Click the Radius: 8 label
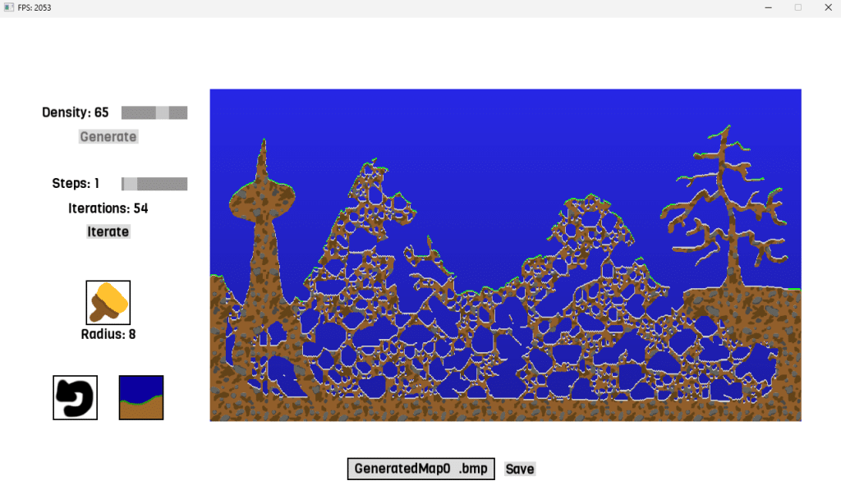841x490 pixels. (108, 334)
